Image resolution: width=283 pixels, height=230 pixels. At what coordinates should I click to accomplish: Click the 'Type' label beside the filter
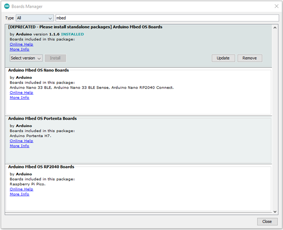[10, 18]
